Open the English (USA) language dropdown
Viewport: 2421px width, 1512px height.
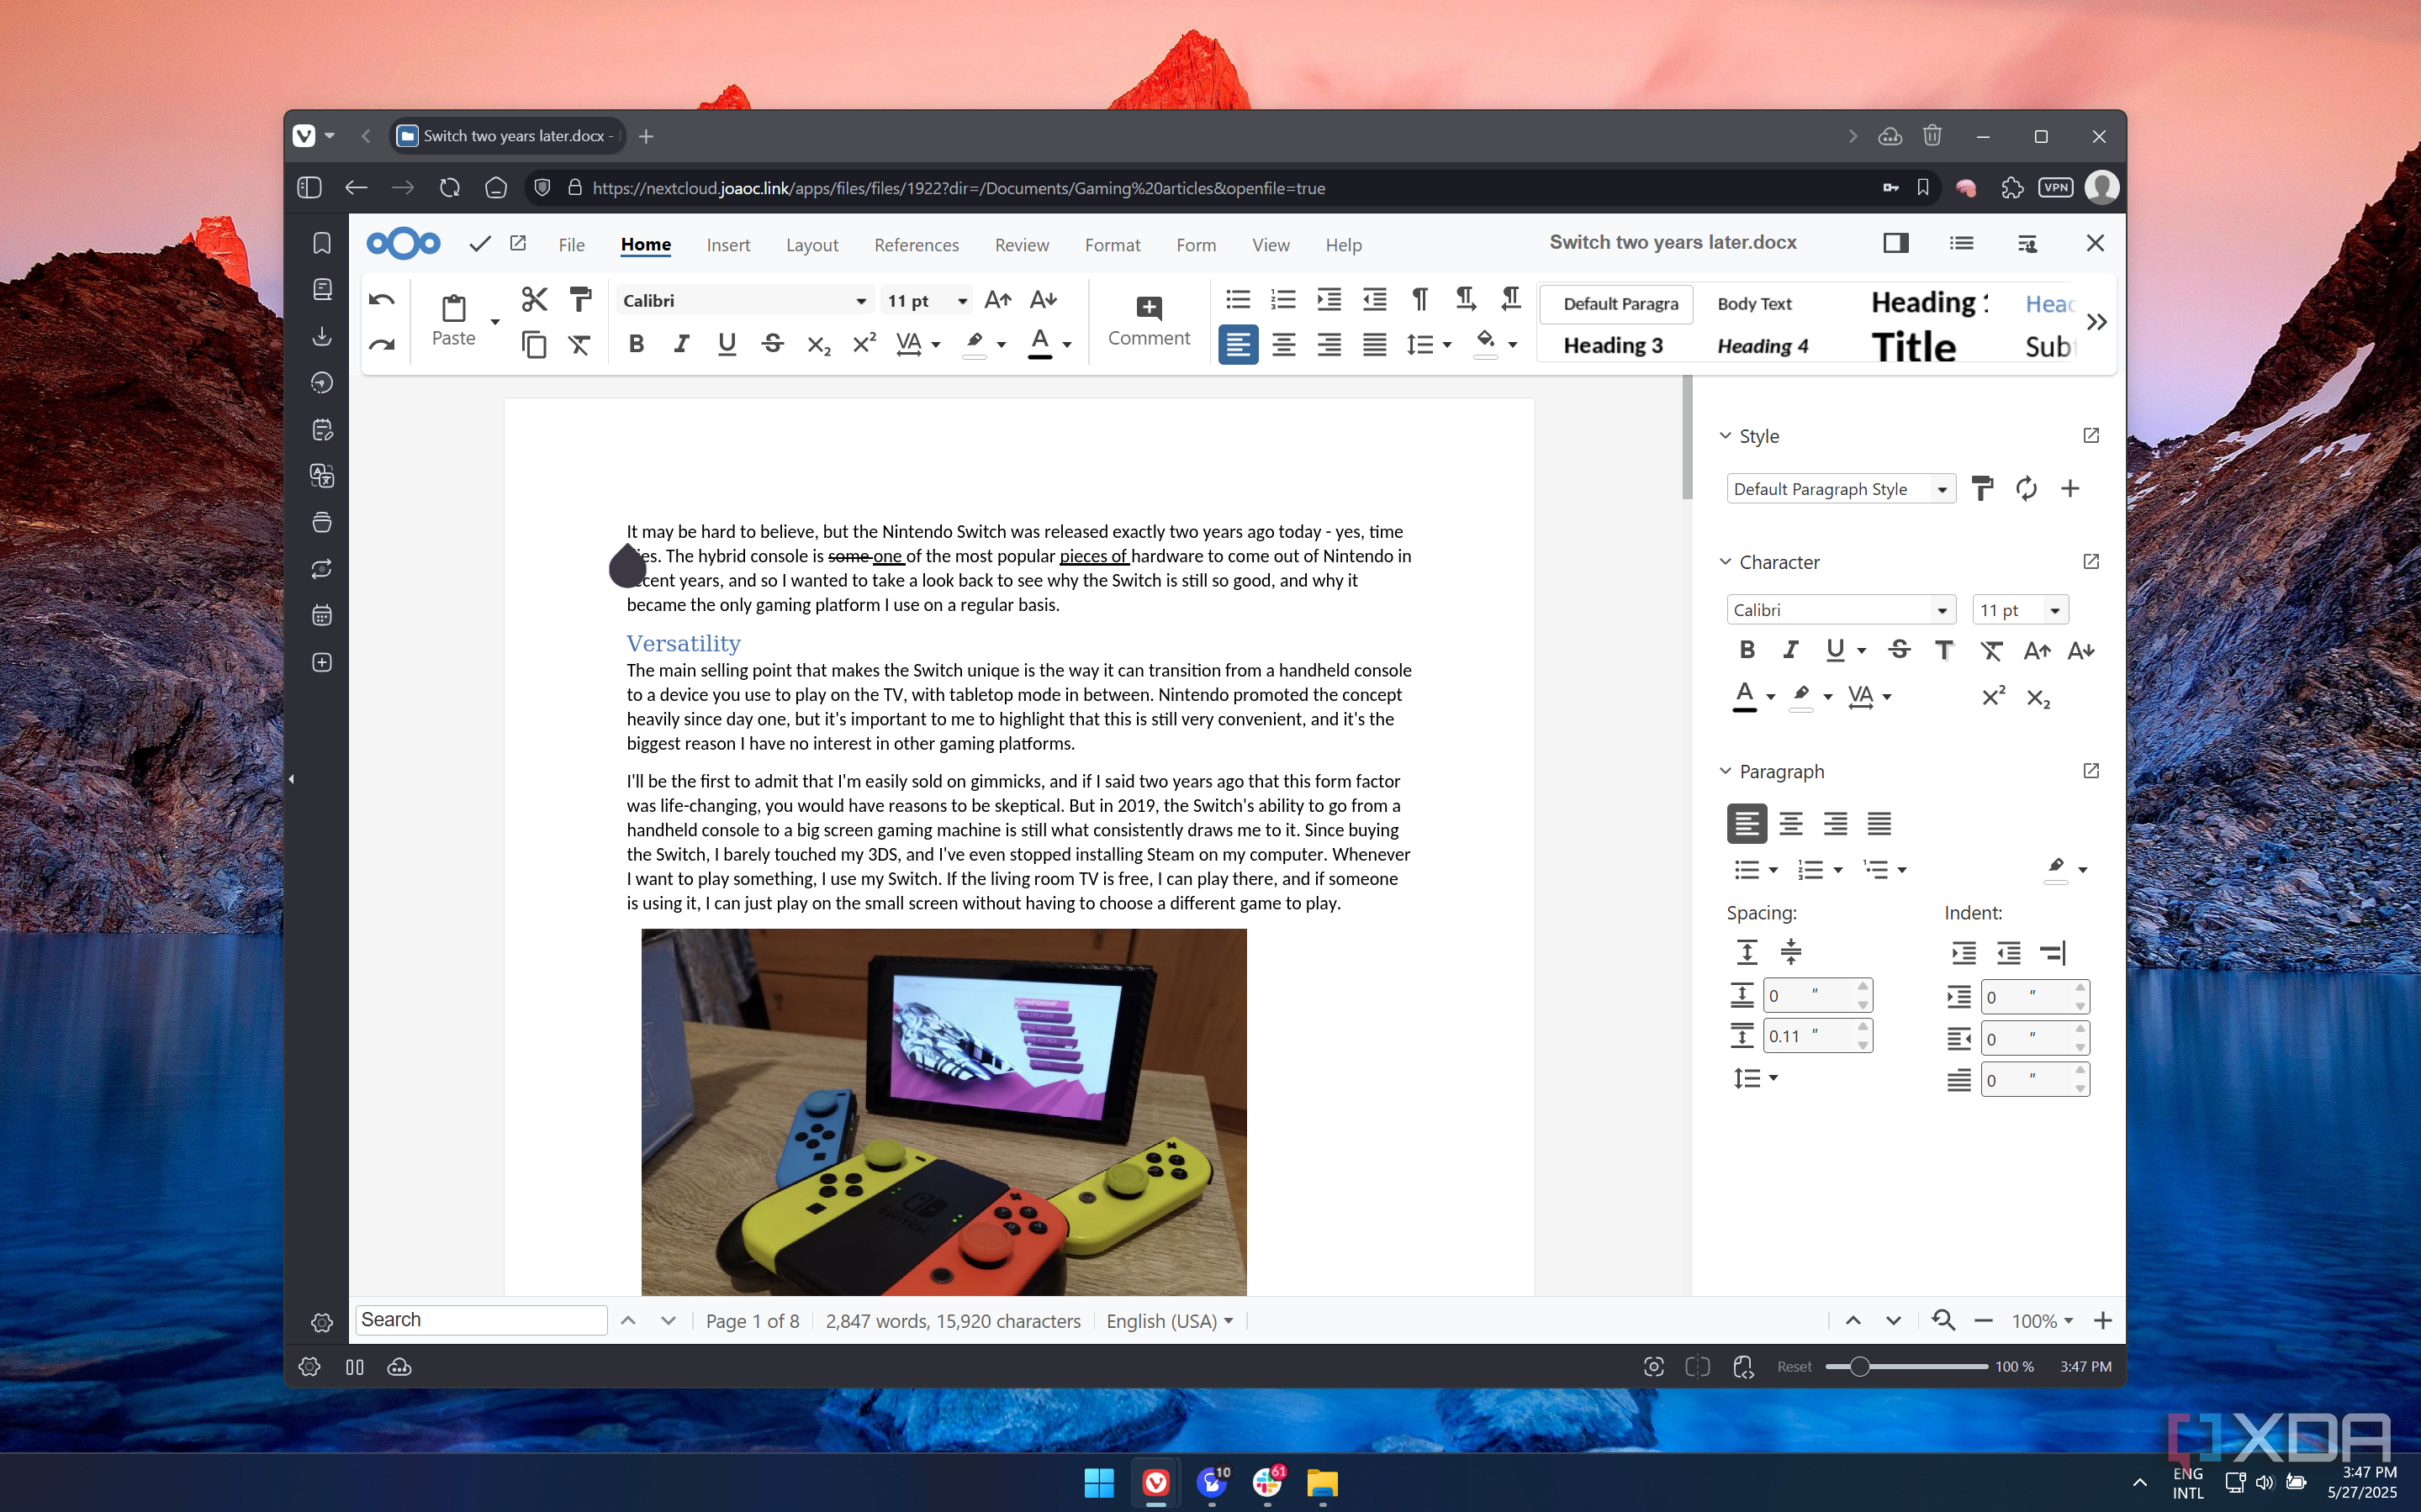pos(1170,1321)
